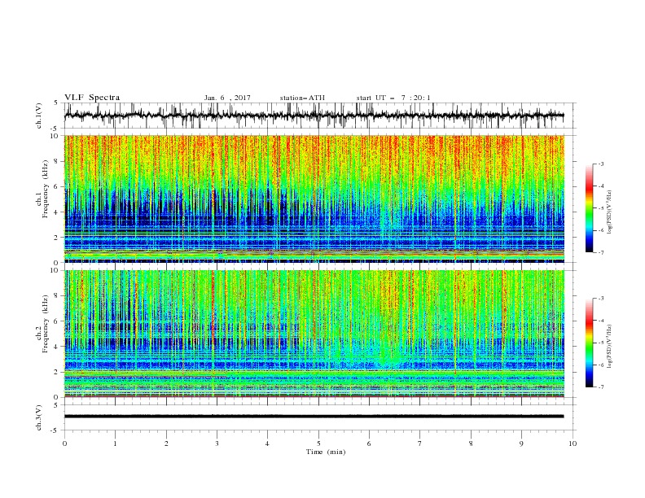Click the "-7" tick on lower color bar
Screen dimensions: 645x498
click(x=601, y=387)
